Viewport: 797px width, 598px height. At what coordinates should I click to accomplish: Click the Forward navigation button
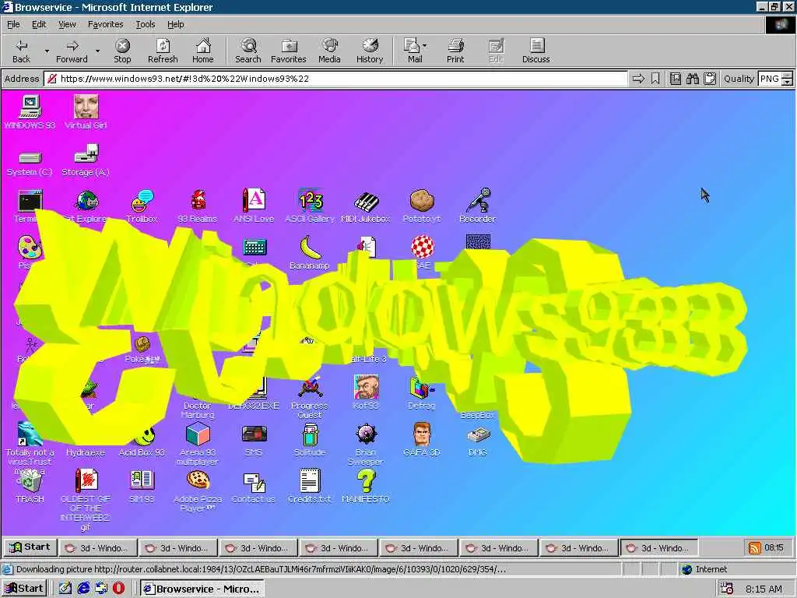click(72, 51)
